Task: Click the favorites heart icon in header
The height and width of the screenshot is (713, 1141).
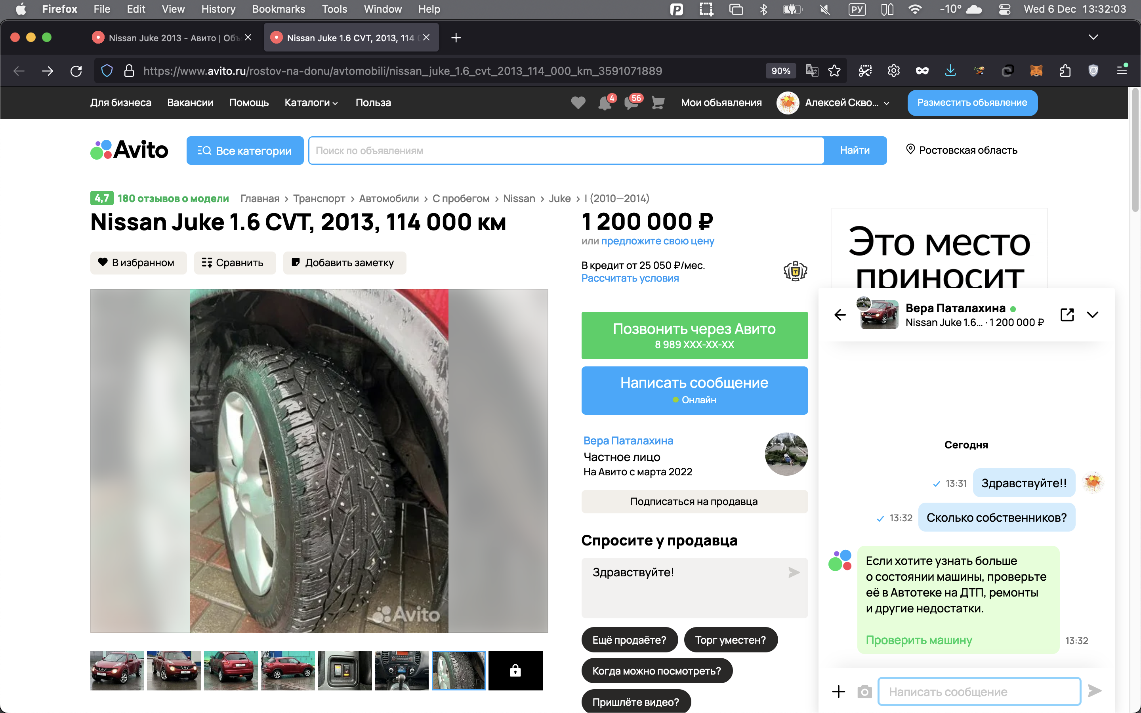Action: pos(578,103)
